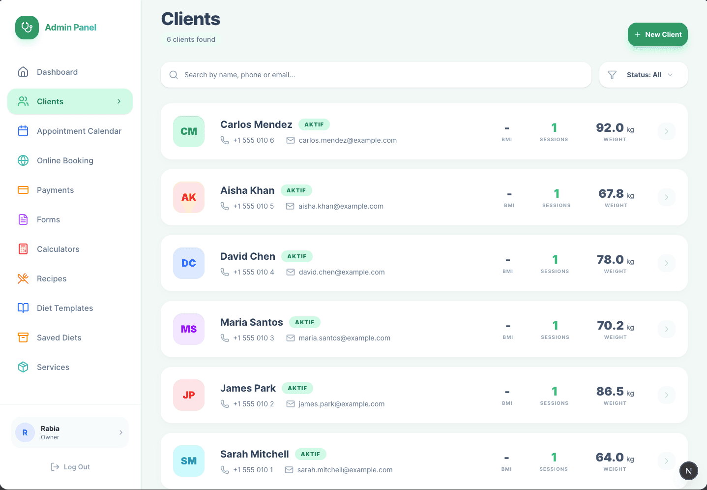Click phone icon beside +1 555 010 2
Viewport: 707px width, 490px height.
click(225, 404)
